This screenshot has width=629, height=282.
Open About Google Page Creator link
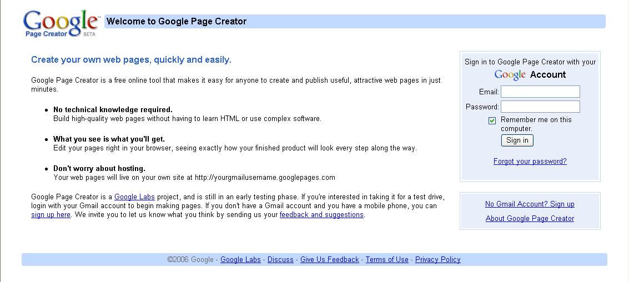pyautogui.click(x=530, y=218)
